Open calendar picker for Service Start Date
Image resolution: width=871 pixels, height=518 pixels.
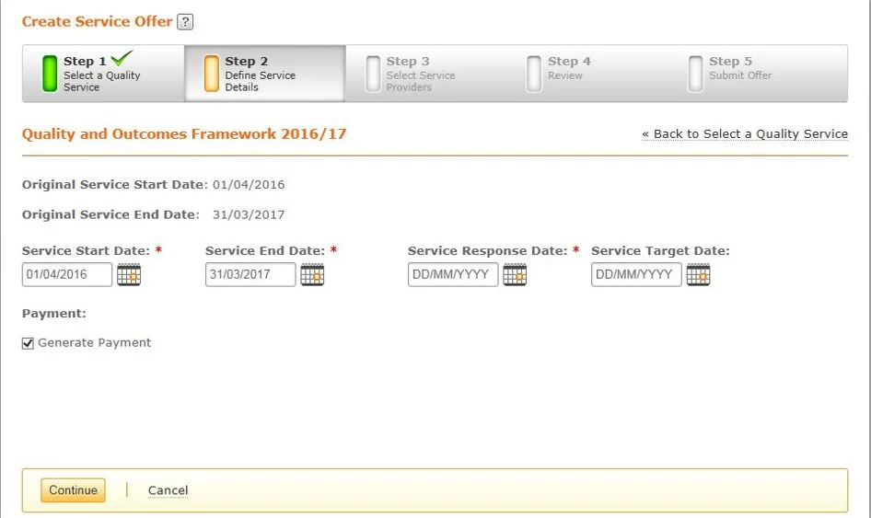129,274
